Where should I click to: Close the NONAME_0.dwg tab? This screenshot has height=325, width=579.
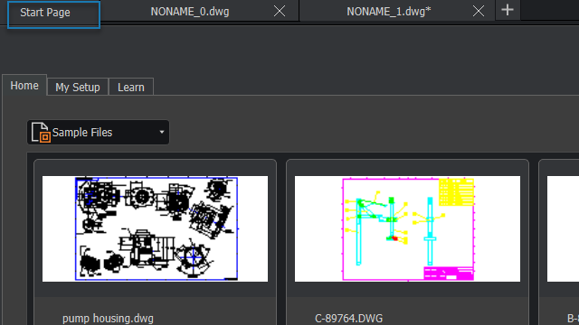click(280, 12)
